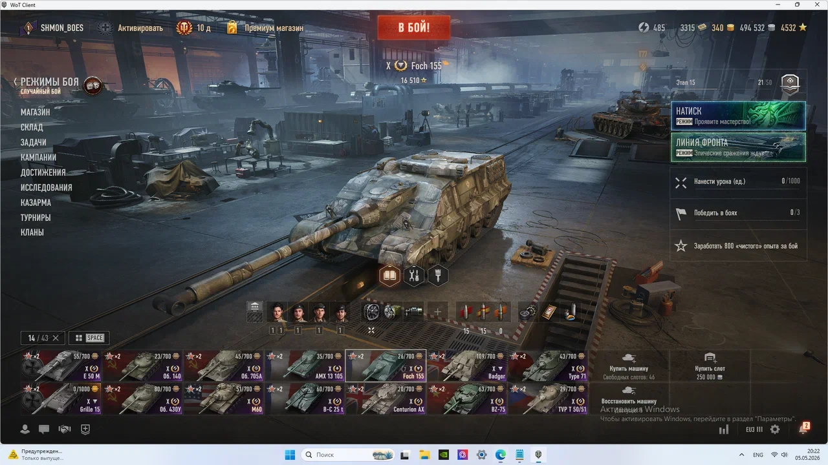This screenshot has width=828, height=465.
Task: Open the repair kit consumable slot
Action: click(x=528, y=312)
